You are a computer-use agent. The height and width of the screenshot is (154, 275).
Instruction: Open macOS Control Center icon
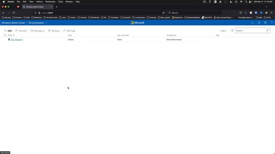click(x=250, y=2)
